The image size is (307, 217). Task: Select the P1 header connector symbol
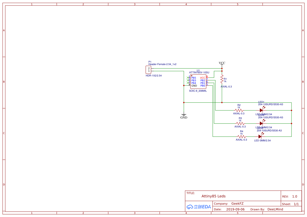click(x=148, y=70)
